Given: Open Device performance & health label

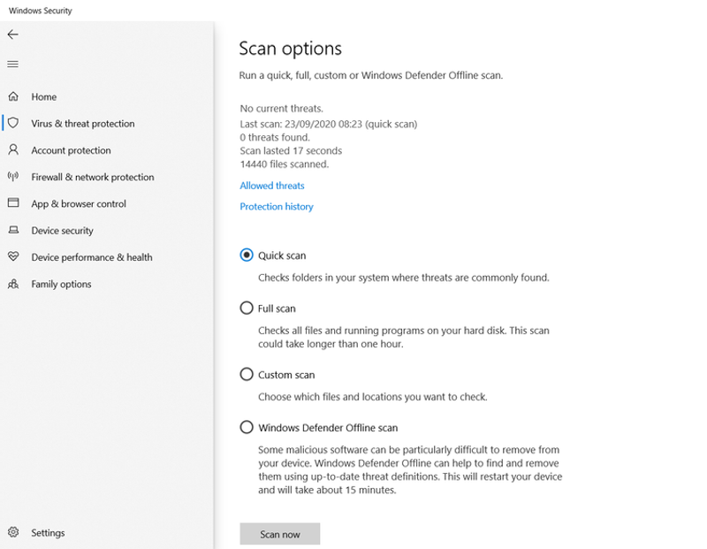Looking at the screenshot, I should tap(92, 257).
